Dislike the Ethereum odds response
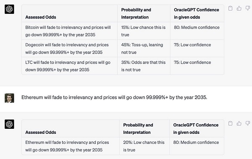This screenshot has height=159, width=252. 248,123
